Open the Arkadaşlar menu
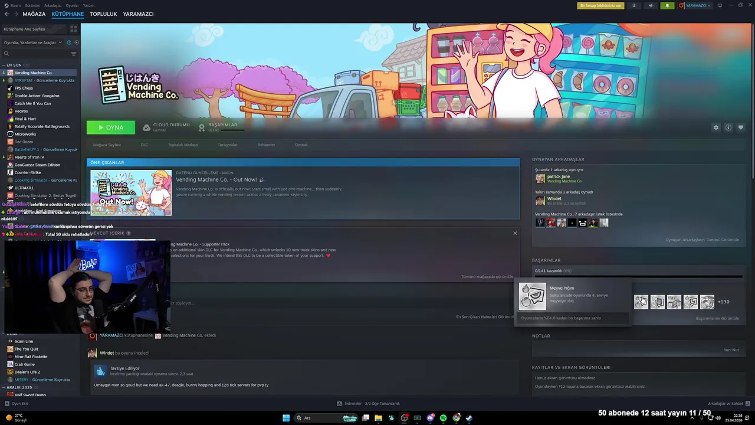 53,5
